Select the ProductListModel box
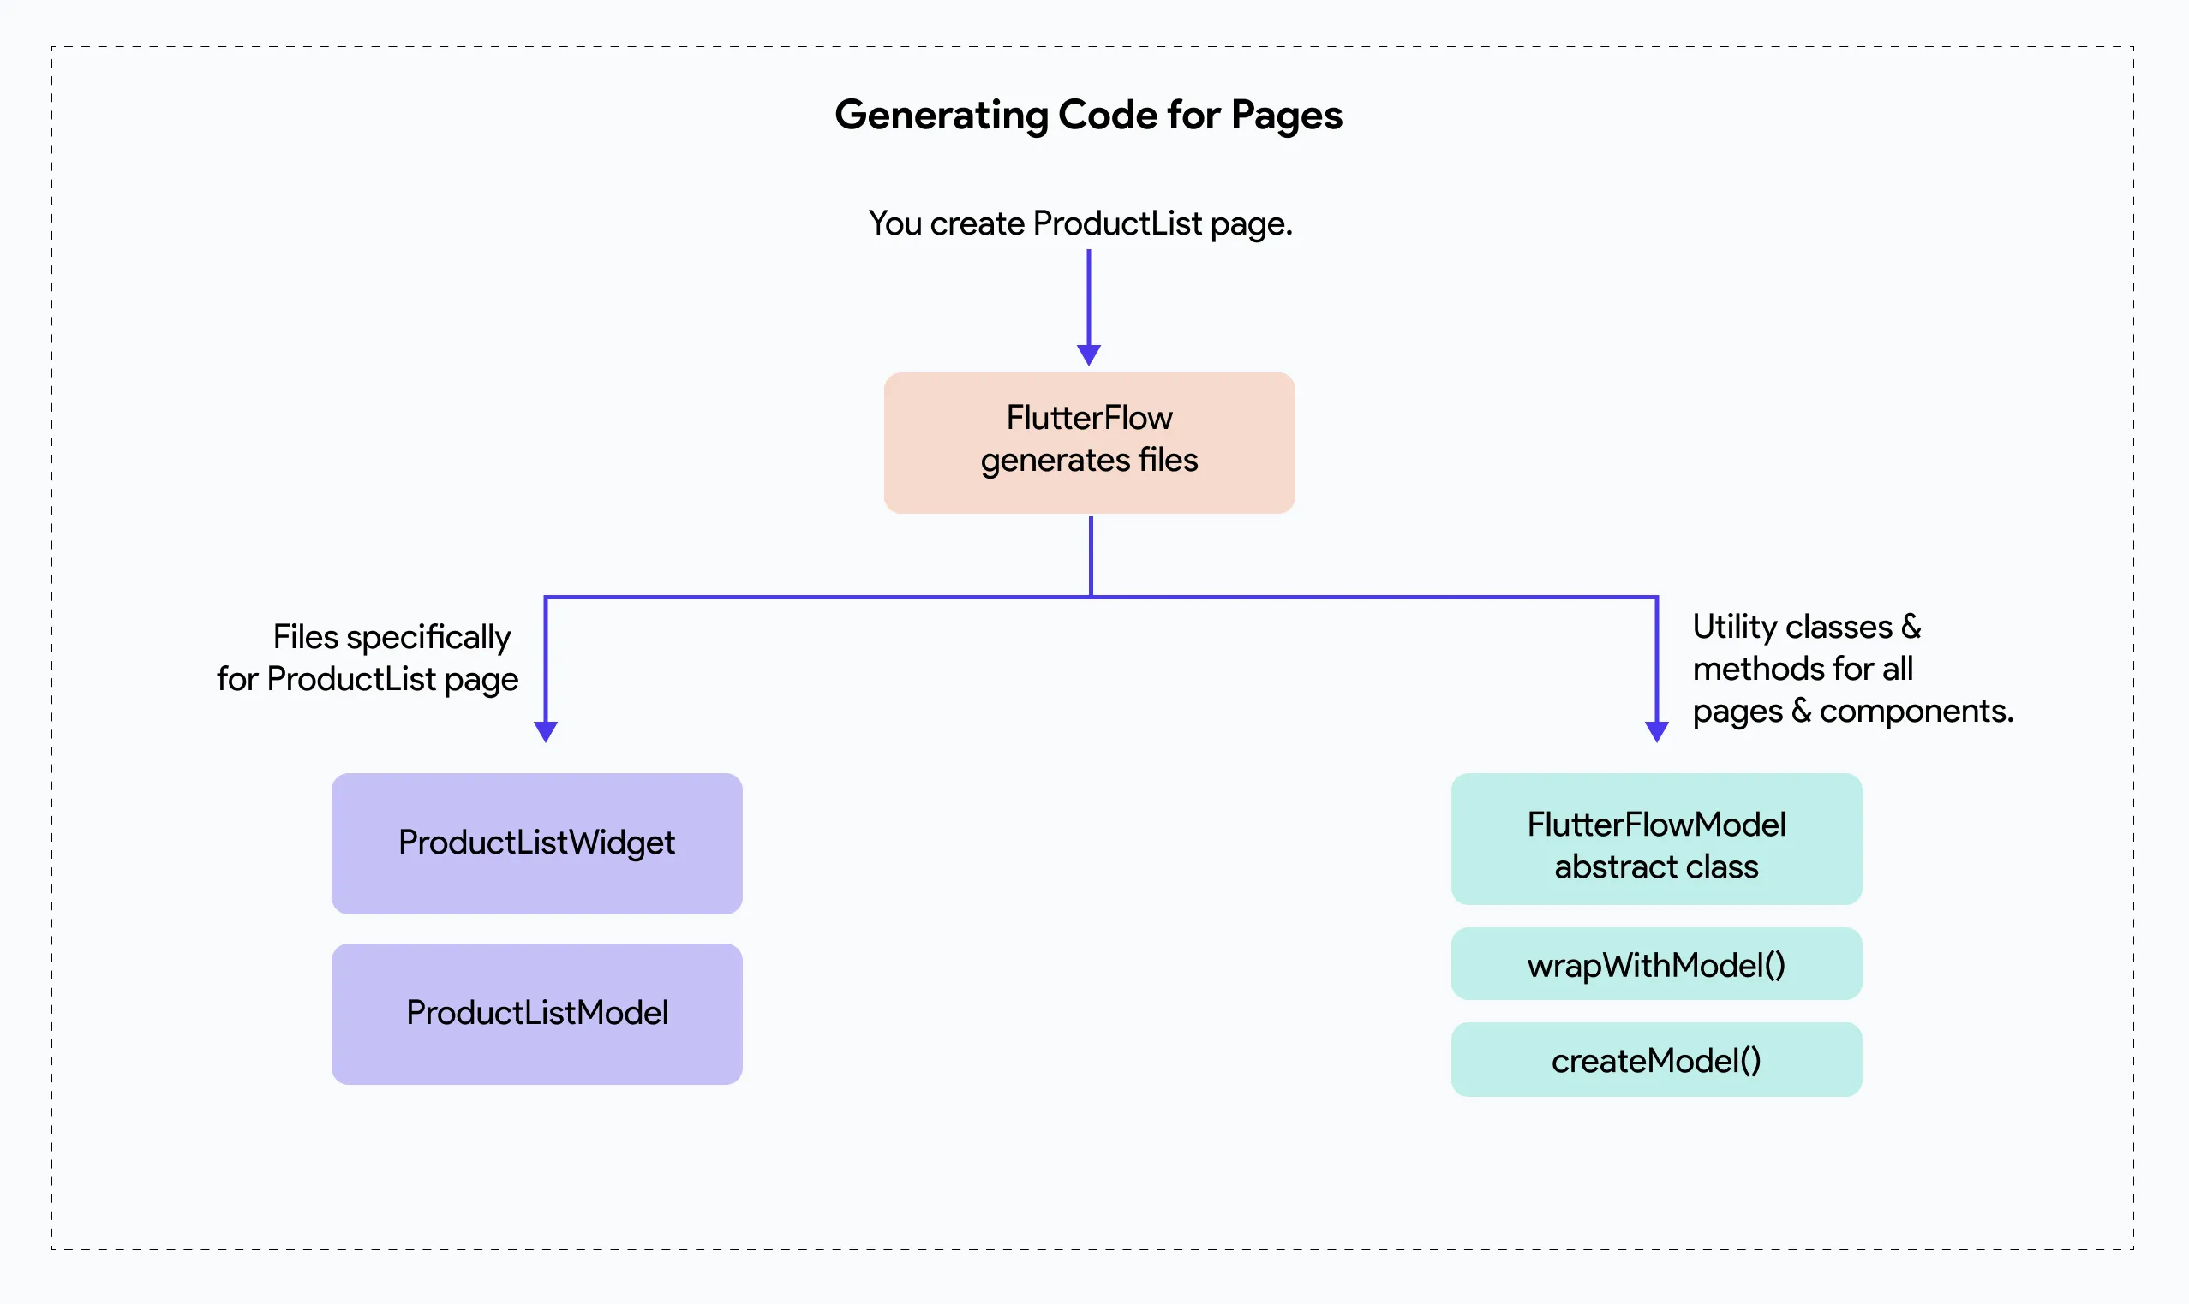Image resolution: width=2189 pixels, height=1304 pixels. pos(537,1014)
